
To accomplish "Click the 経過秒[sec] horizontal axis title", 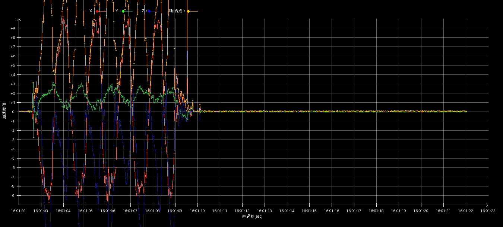I will pos(252,217).
